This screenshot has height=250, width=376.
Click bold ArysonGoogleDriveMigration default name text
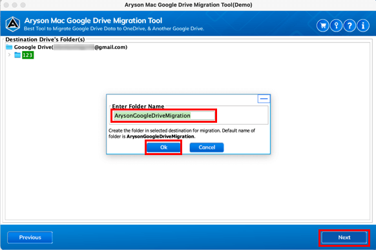click(160, 136)
